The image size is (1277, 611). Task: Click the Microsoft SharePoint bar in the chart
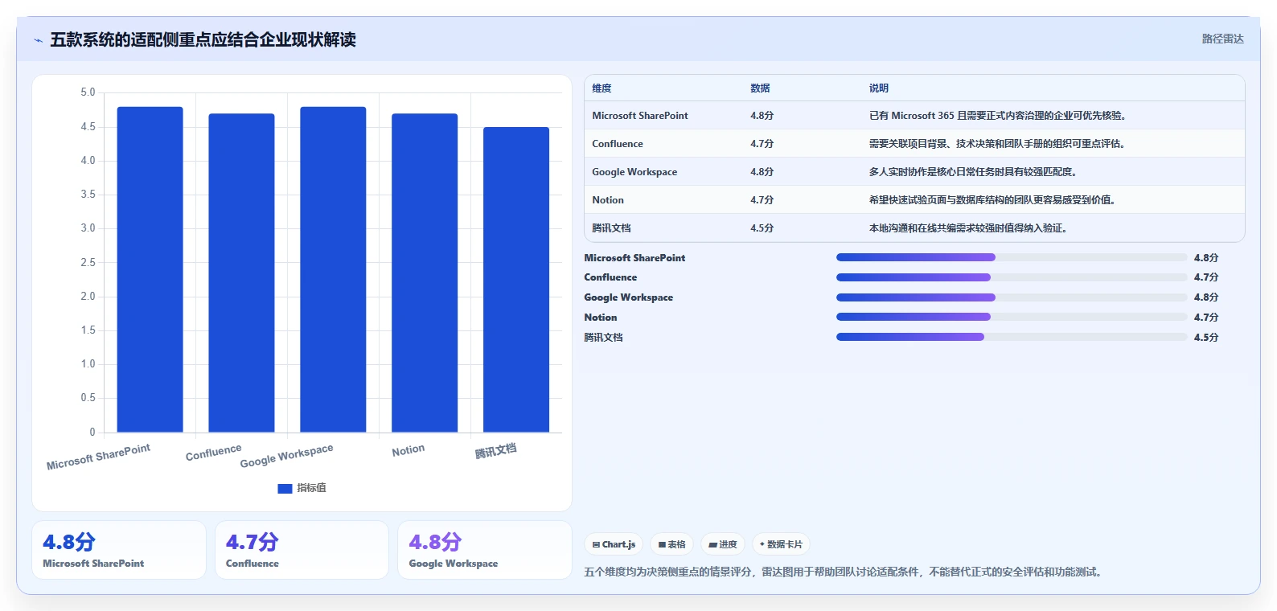click(150, 269)
